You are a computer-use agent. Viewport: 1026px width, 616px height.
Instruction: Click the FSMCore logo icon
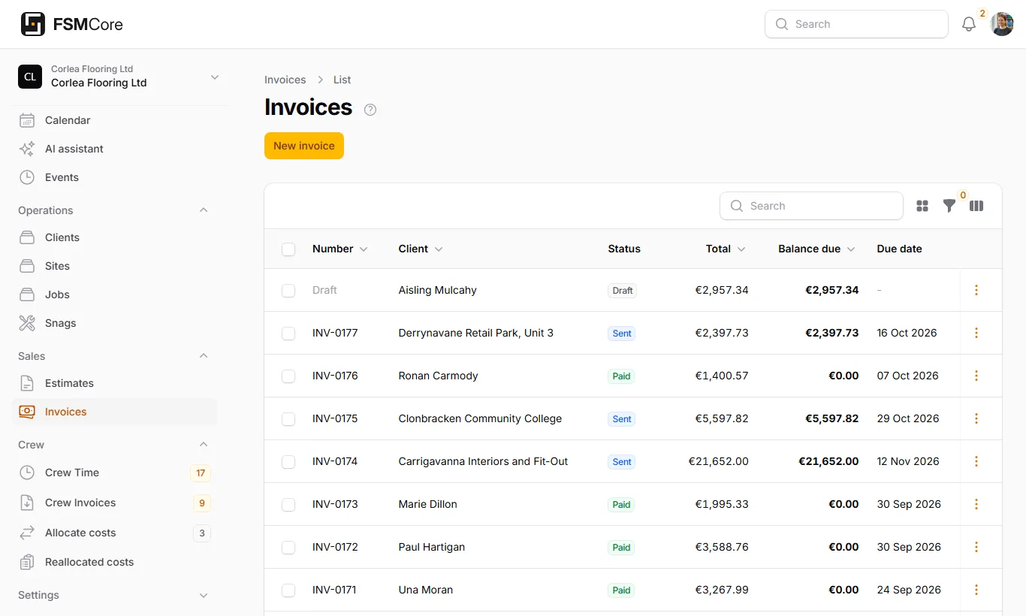[33, 24]
